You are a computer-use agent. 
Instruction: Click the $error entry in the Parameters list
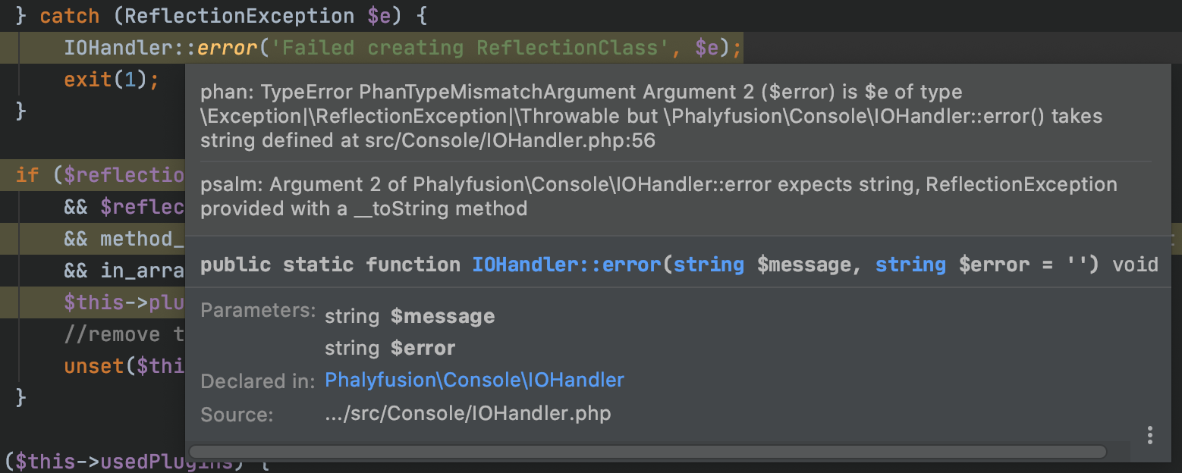tap(423, 348)
